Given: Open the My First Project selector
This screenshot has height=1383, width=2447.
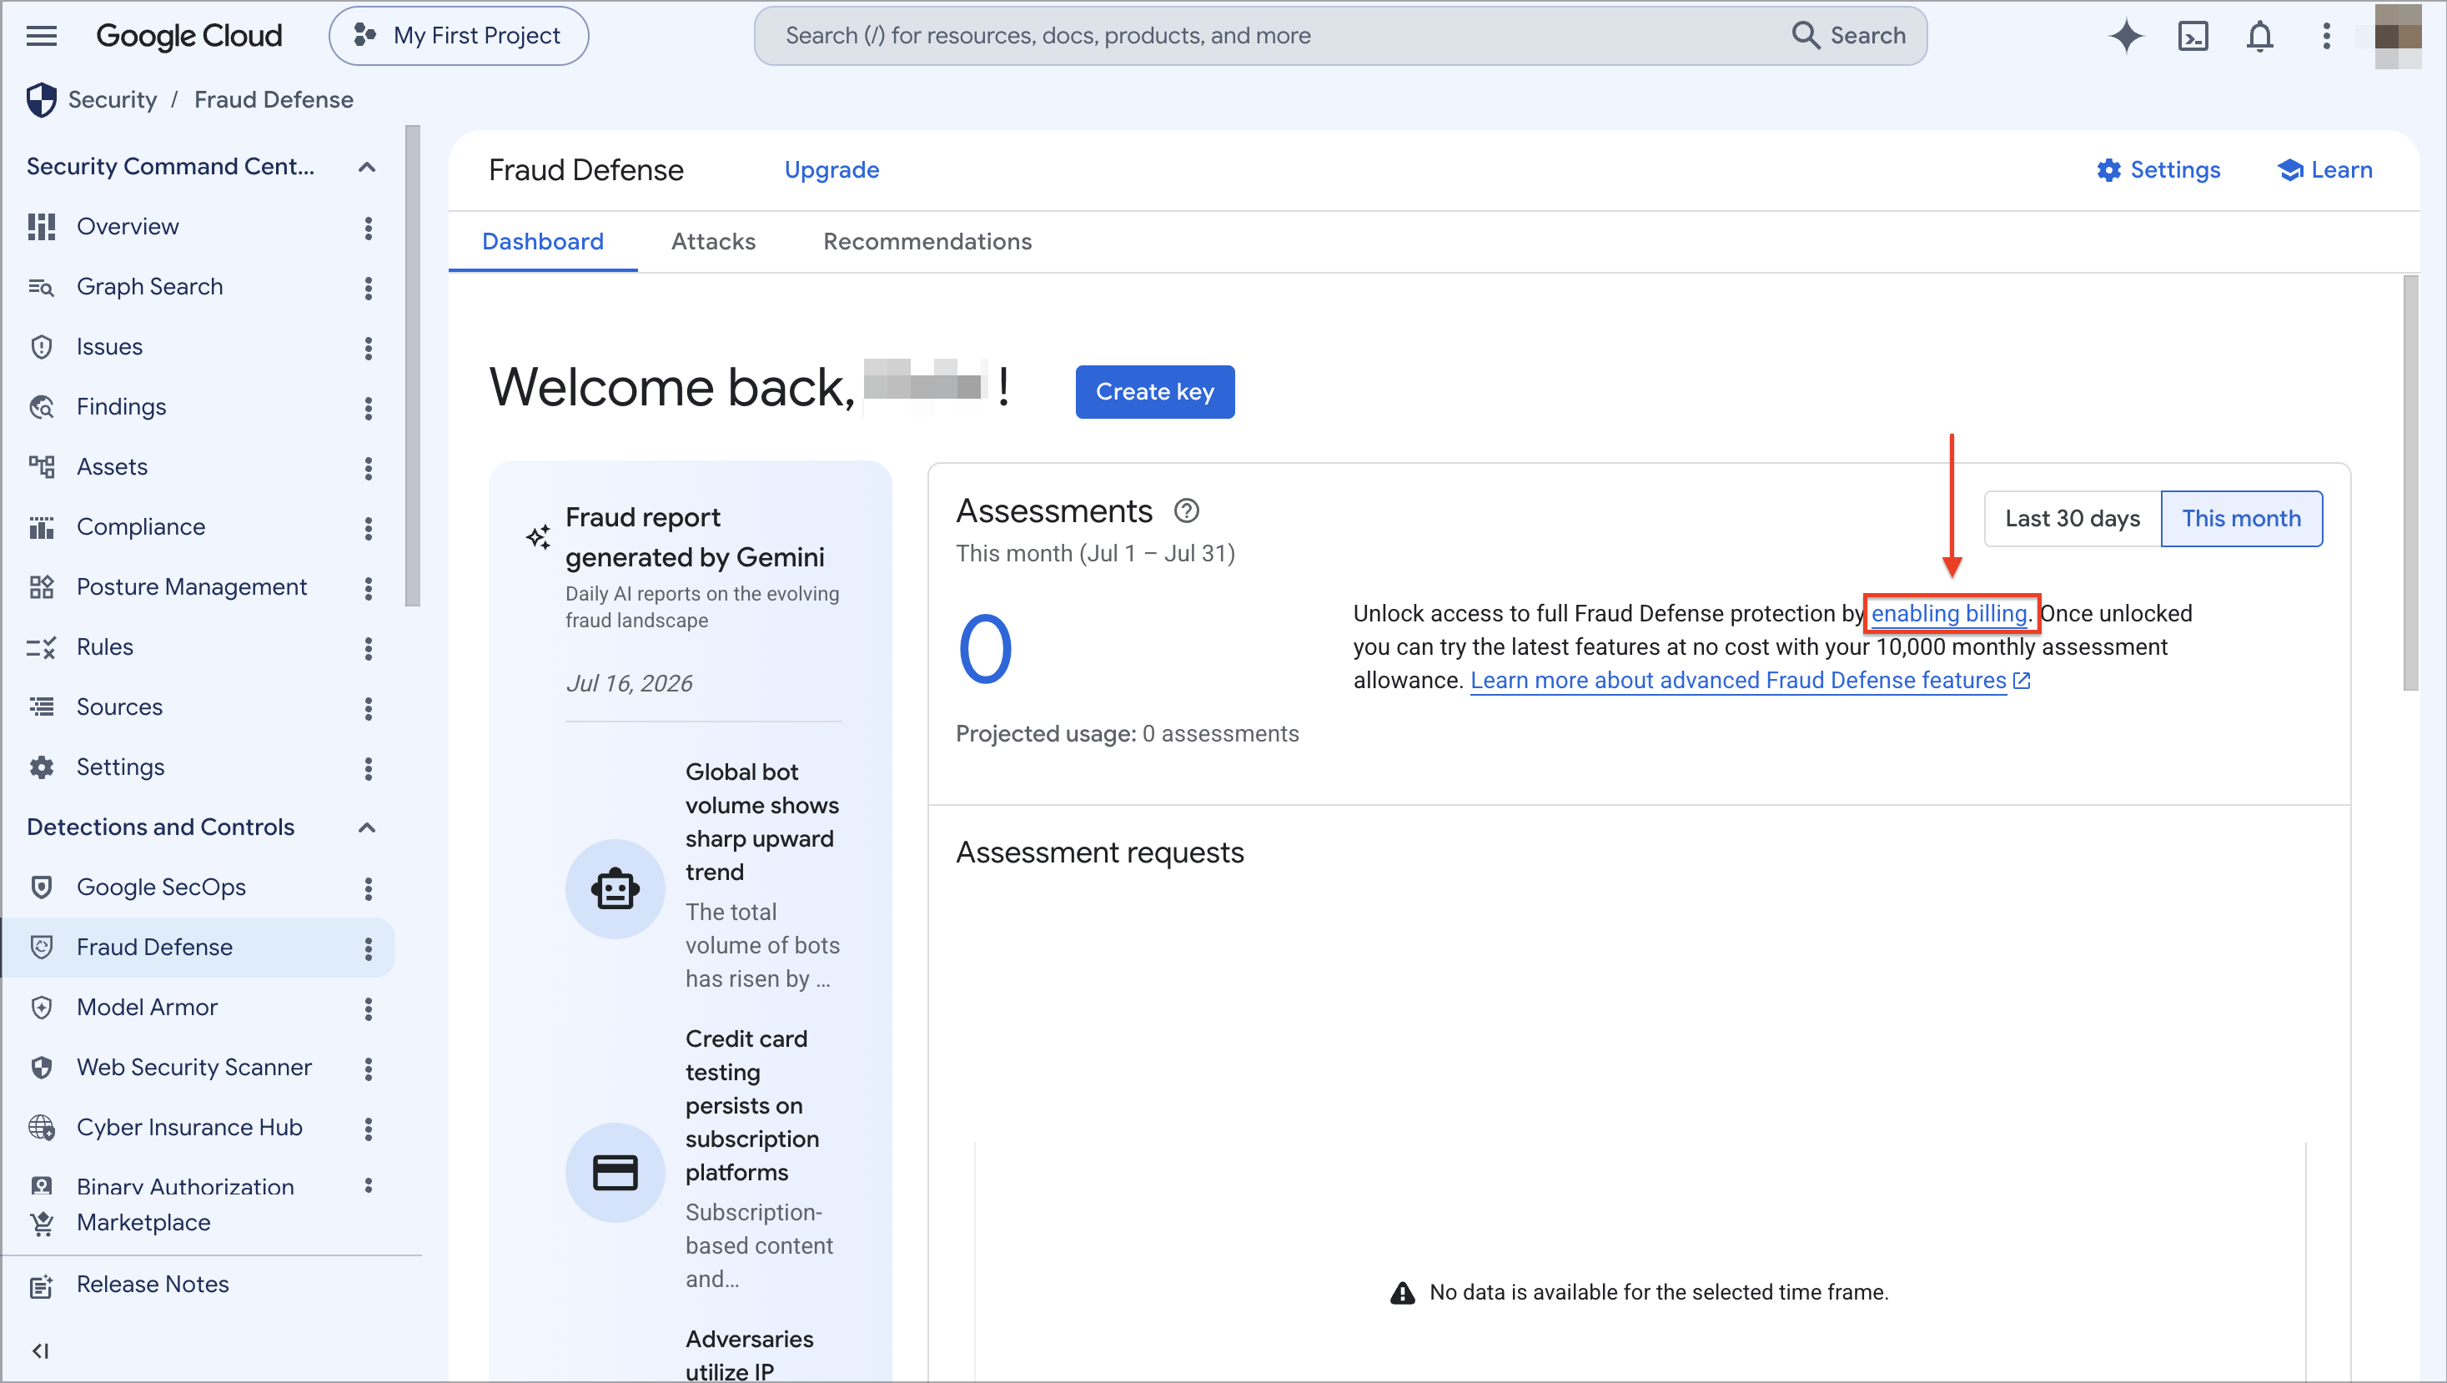Looking at the screenshot, I should tap(458, 36).
